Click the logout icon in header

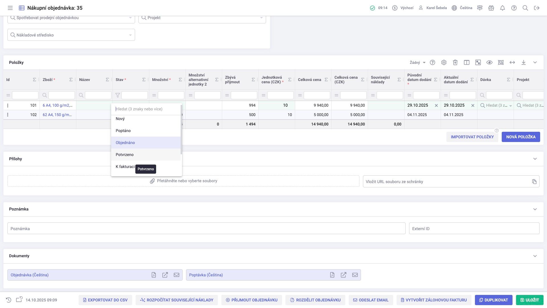[x=537, y=8]
